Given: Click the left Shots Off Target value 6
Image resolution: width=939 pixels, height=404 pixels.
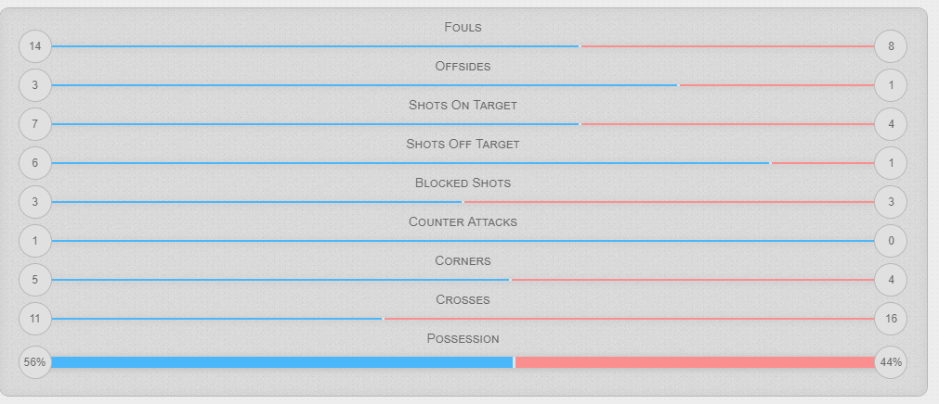Looking at the screenshot, I should coord(35,163).
